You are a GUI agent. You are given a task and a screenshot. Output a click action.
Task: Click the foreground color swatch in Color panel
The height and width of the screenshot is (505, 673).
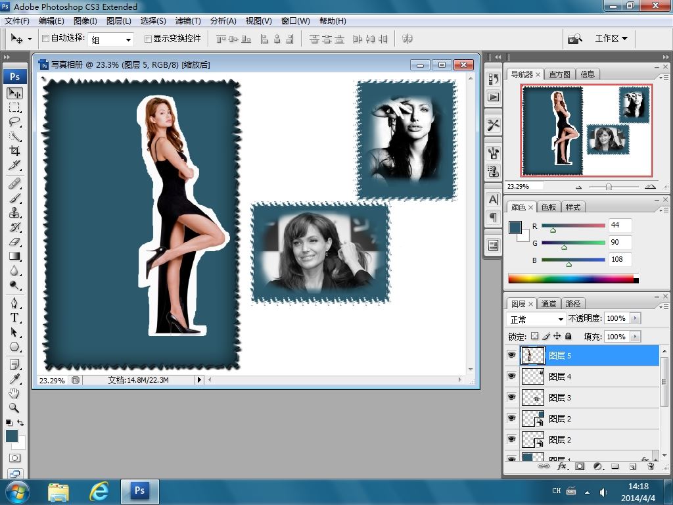(515, 228)
